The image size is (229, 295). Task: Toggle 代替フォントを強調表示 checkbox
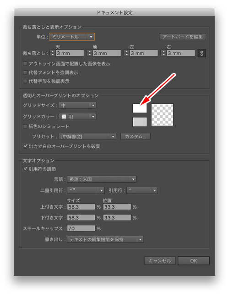coord(25,72)
